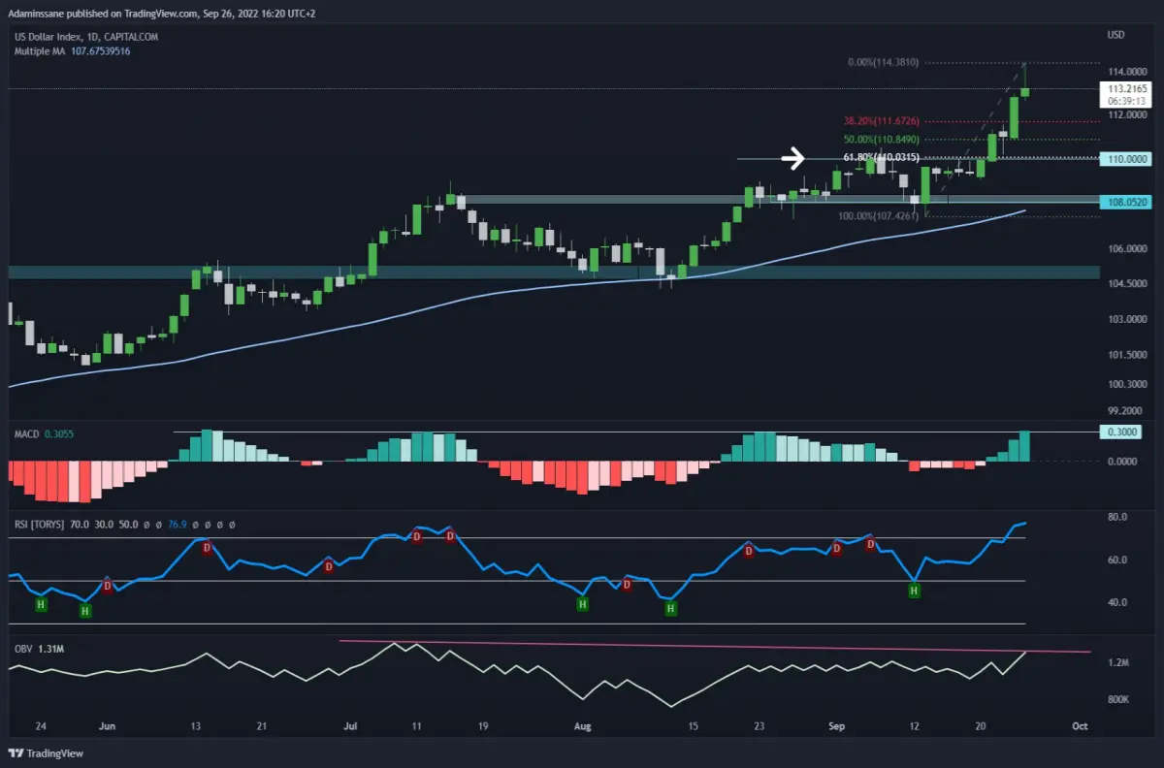The image size is (1164, 768).
Task: Click the tallest teal MACD bar at far right
Action: tap(1025, 446)
